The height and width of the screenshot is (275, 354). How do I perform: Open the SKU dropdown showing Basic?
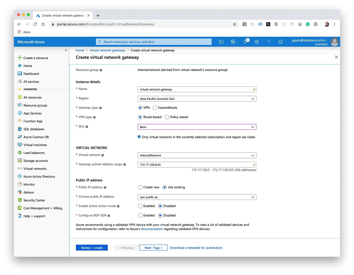click(197, 127)
